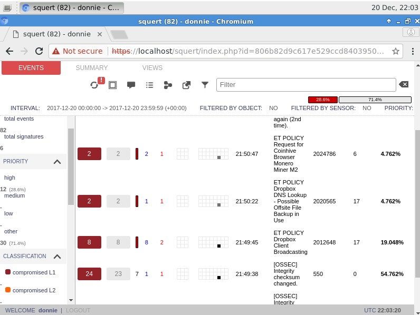Close the squert browser tab

tap(100, 34)
